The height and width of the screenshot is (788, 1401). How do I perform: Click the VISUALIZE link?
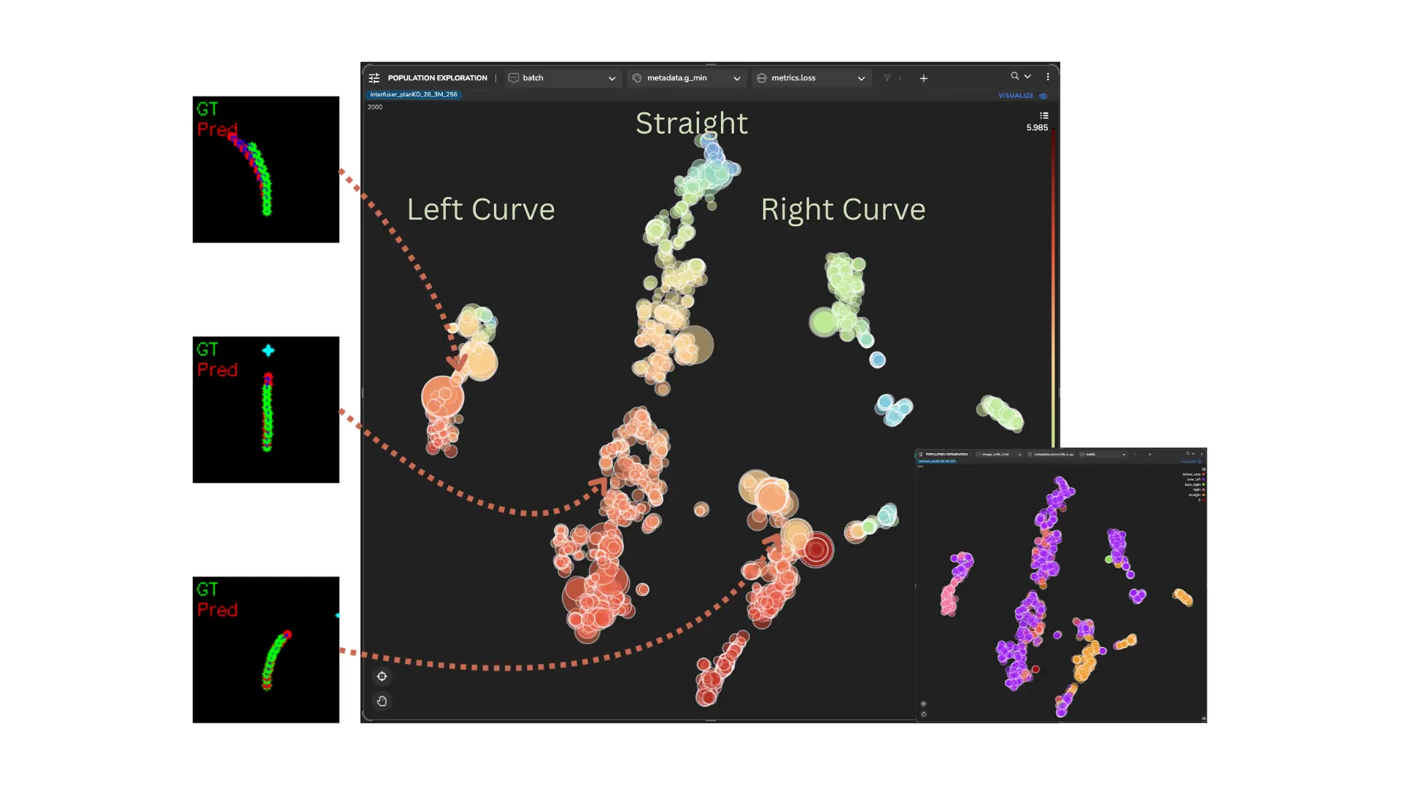click(1015, 96)
